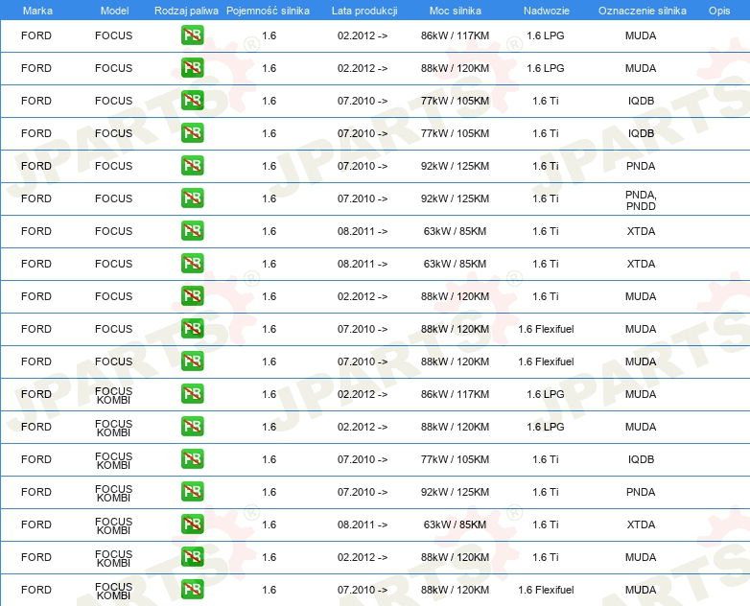Click fuel icon in FOCUS KOMBI 02.2012 1.6 Ti row
Viewport: 750px width, 606px height.
(x=192, y=557)
